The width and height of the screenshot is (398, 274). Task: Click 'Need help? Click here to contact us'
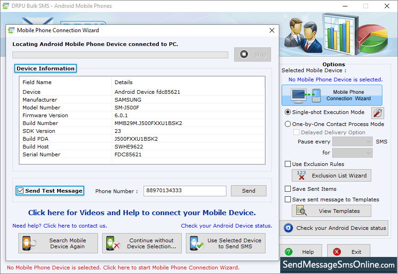coord(60,226)
